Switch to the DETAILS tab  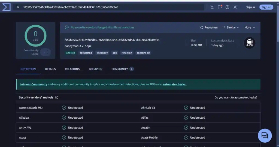click(x=50, y=69)
